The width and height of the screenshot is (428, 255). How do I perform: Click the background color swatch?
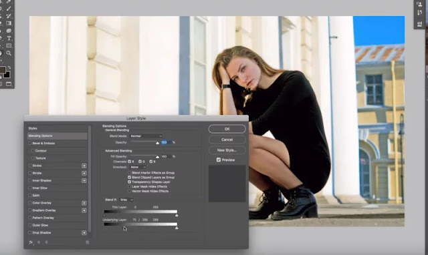click(x=7, y=75)
